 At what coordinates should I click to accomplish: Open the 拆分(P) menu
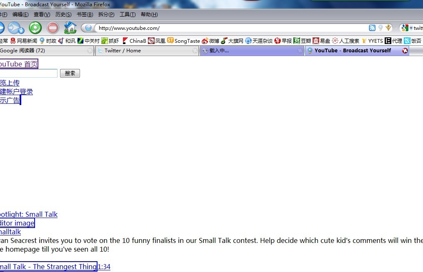point(106,15)
